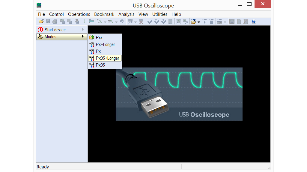This screenshot has width=307, height=172.
Task: Click the single checkmark bookmark icon
Action: [x=150, y=21]
